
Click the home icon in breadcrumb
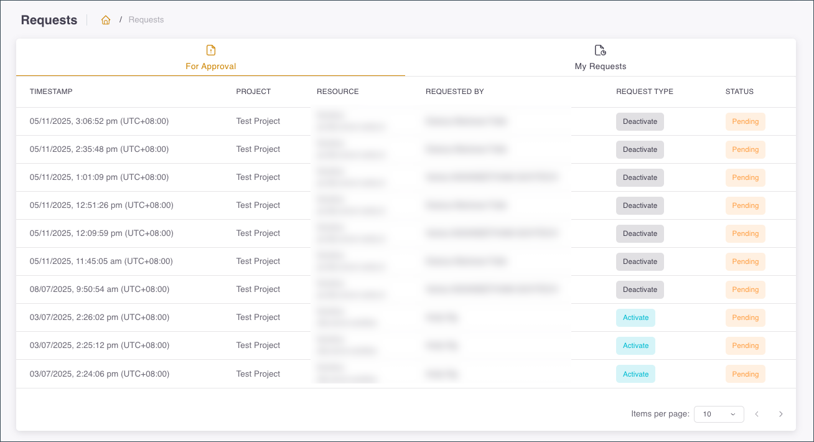coord(106,20)
